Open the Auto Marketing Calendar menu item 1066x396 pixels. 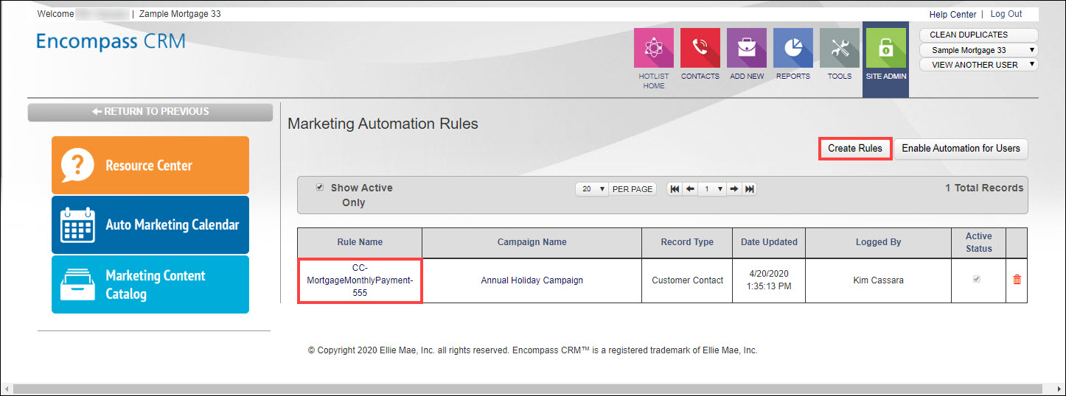150,224
